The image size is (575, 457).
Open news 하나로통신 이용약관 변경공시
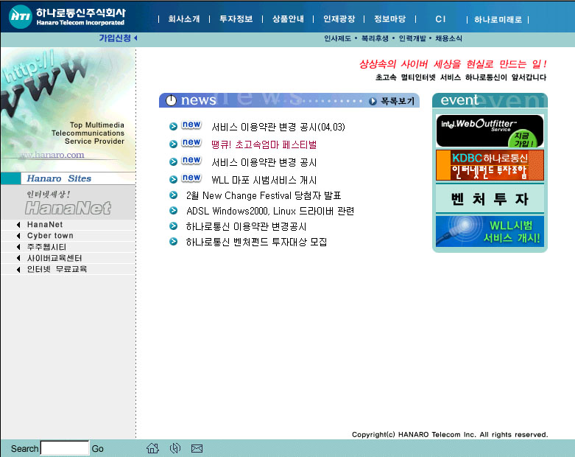click(246, 226)
